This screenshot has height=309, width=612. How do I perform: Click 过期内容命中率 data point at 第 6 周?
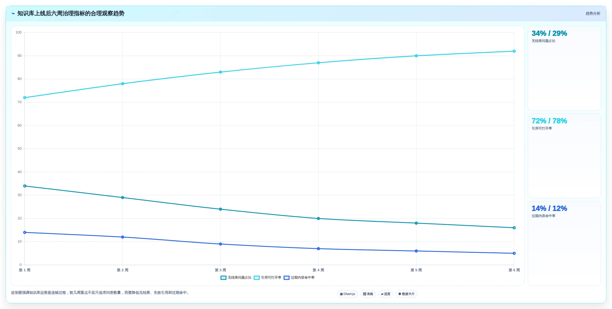click(514, 253)
